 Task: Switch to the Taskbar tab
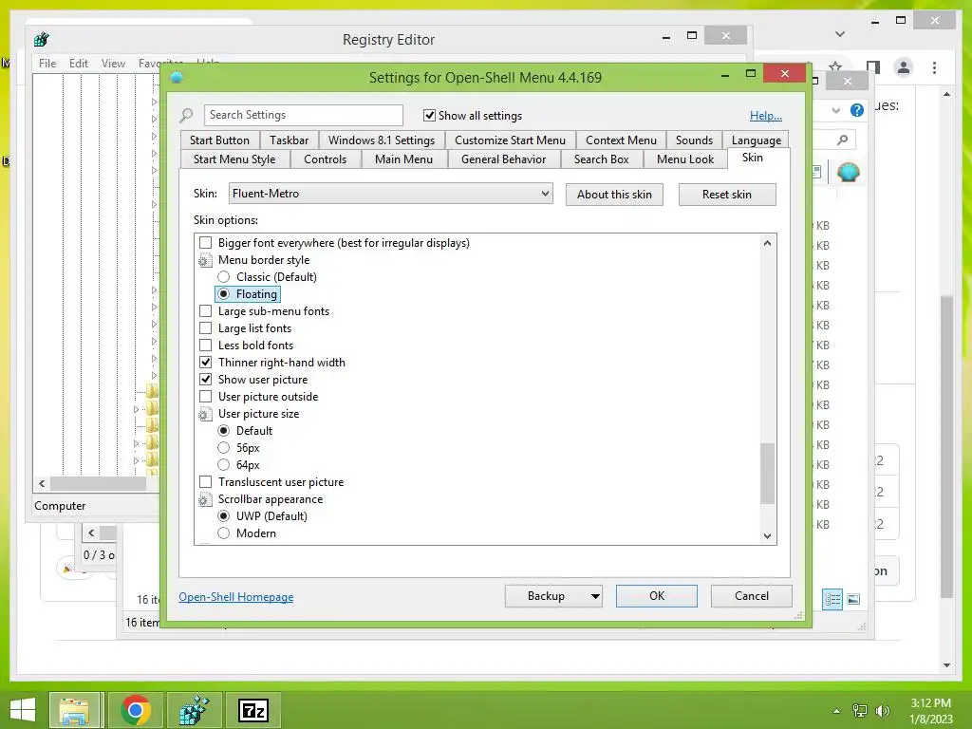point(289,140)
